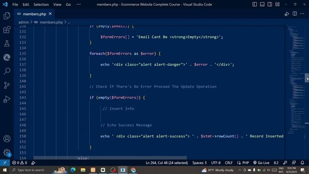Click the horizontal scrollbar at editor bottom
The image size is (309, 174).
[x=110, y=158]
